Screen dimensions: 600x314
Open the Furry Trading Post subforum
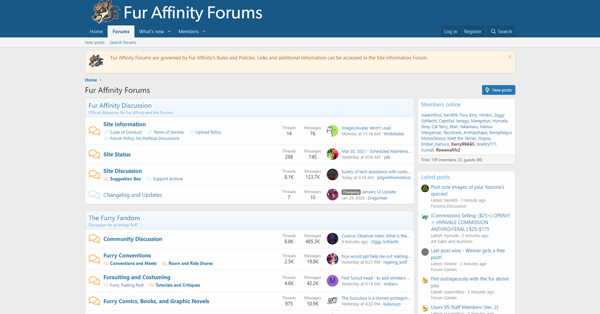127,285
